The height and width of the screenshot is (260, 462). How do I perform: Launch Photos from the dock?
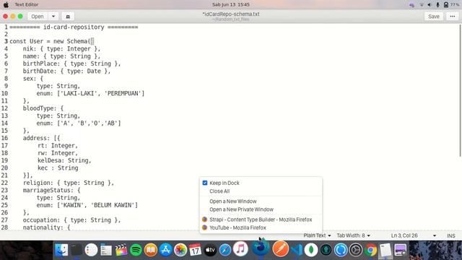click(180, 250)
